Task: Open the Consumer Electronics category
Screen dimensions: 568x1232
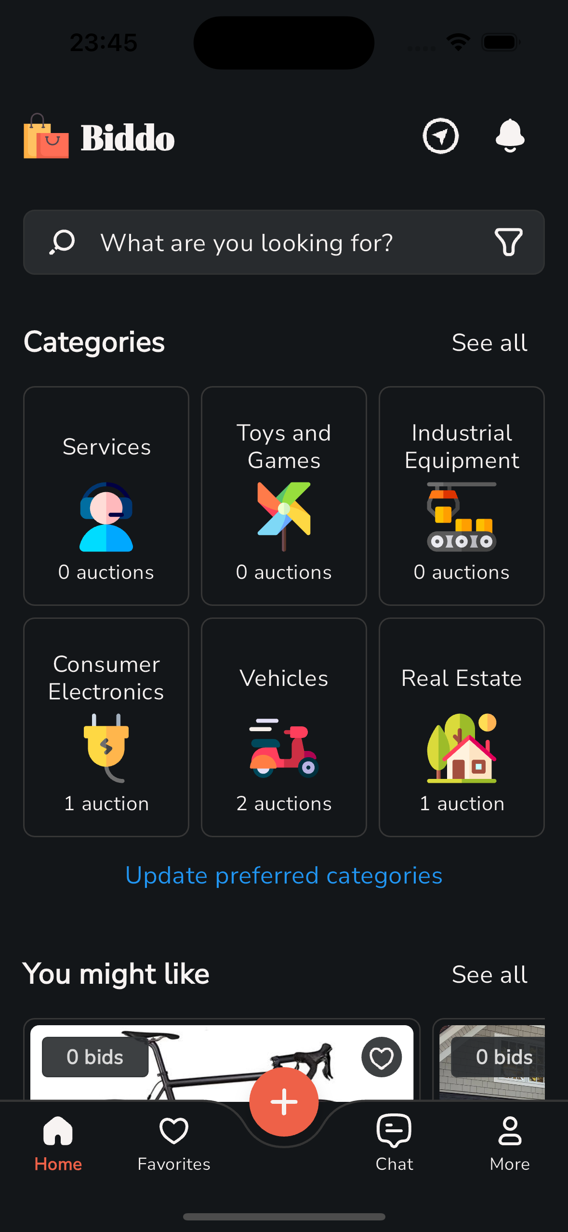Action: 106,727
